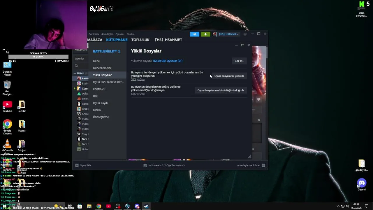Viewport: 373px width, 210px height.
Task: Dismiss the panel with the X button
Action: 258,120
